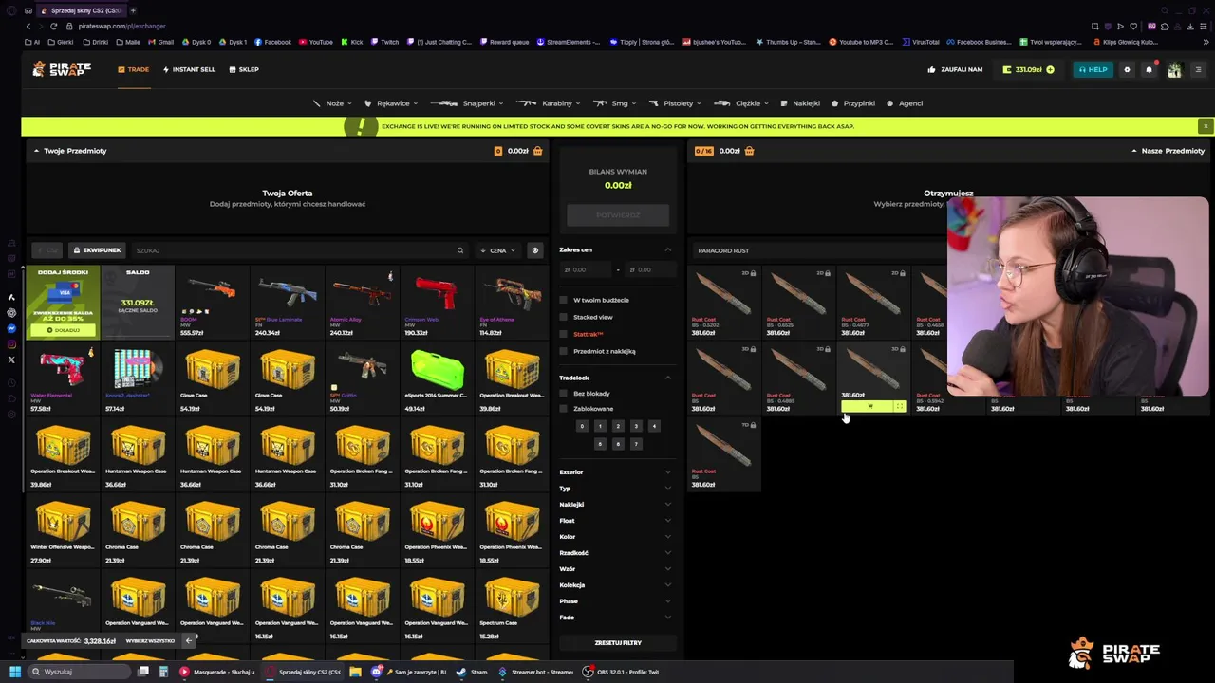Viewport: 1215px width, 683px height.
Task: Click the basket icon in Twoje Przedmioty header
Action: [538, 151]
